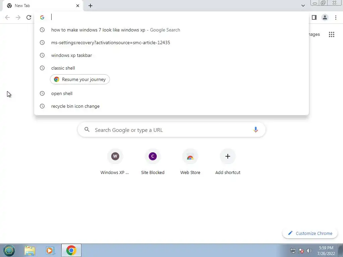Image resolution: width=343 pixels, height=257 pixels.
Task: Select the New Tab tab
Action: coord(43,6)
